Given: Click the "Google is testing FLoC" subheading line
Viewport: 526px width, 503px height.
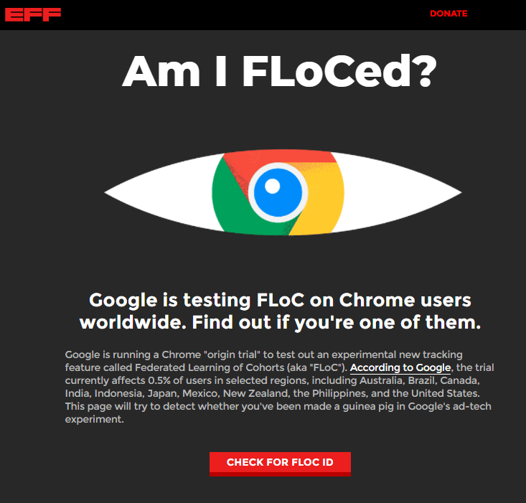Looking at the screenshot, I should [x=280, y=300].
